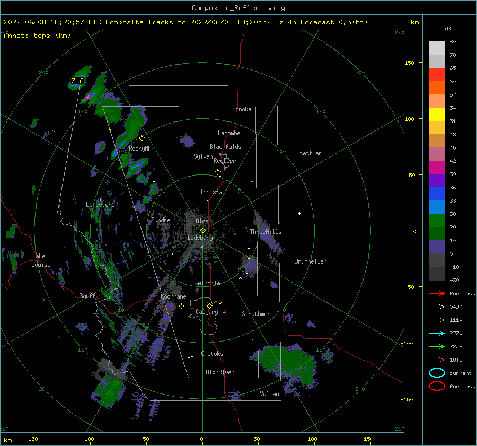Click the Composite_Reflectivity title
477x446 pixels.
tap(238, 8)
